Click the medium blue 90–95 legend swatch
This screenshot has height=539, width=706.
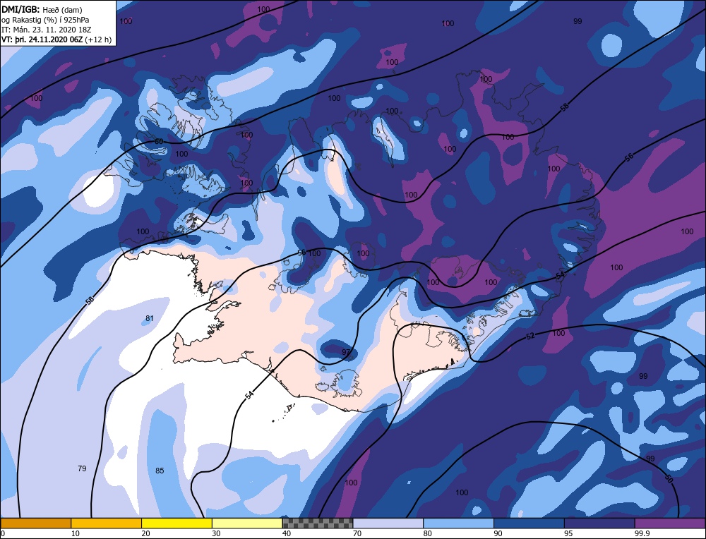529,523
